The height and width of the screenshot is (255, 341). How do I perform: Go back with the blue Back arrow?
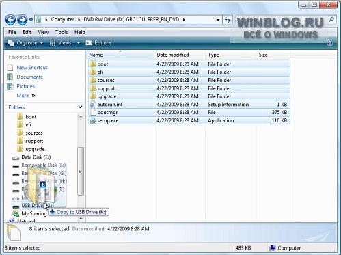10,20
